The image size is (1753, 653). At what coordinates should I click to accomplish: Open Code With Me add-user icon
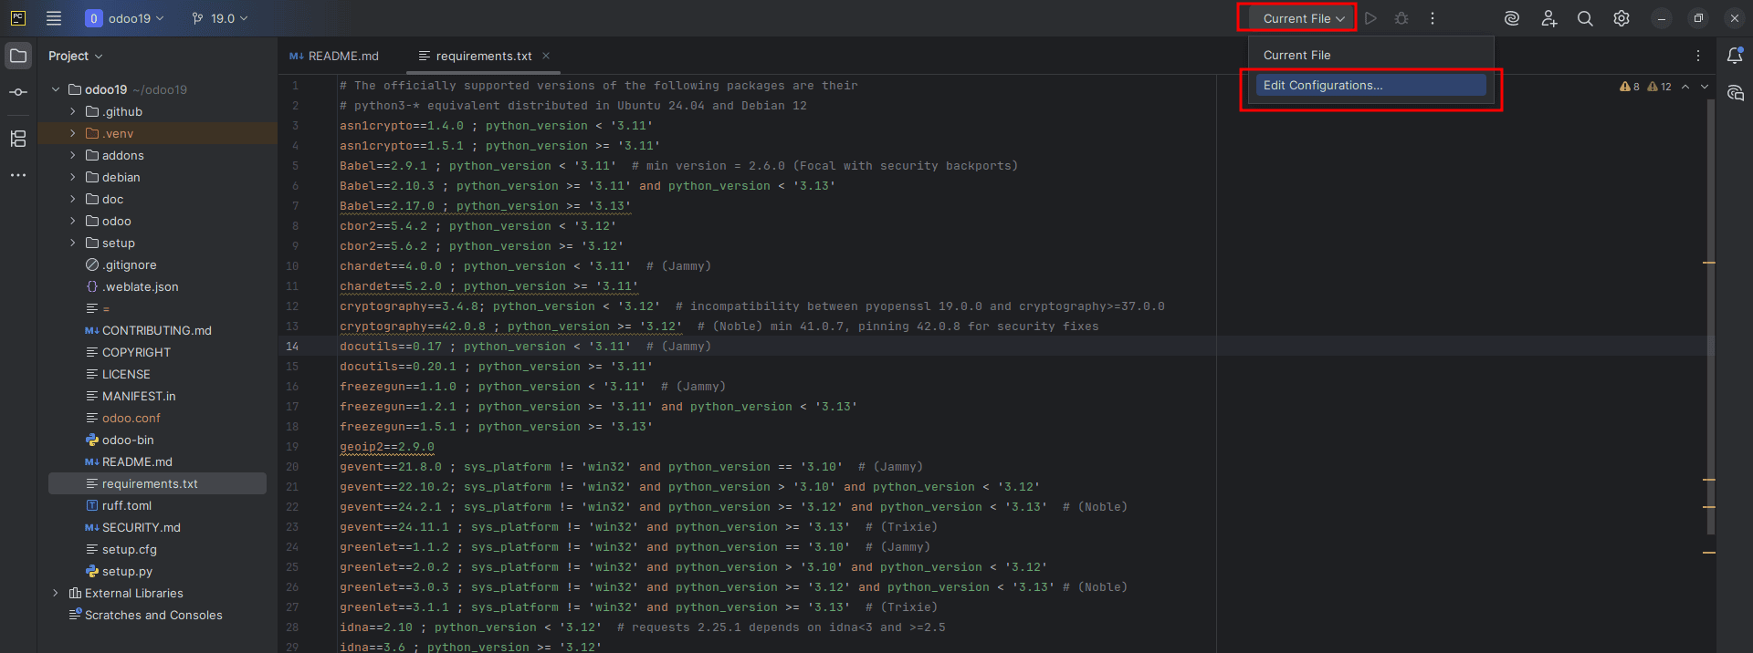[1549, 18]
